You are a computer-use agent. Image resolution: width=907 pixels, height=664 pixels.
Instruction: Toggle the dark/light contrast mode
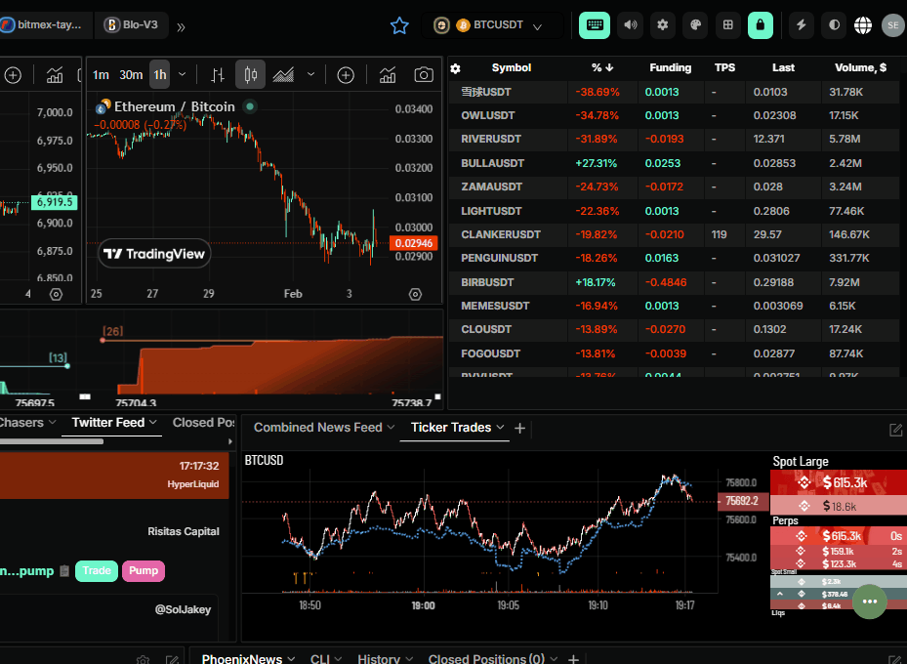pyautogui.click(x=833, y=25)
